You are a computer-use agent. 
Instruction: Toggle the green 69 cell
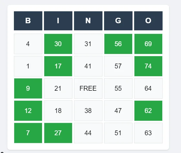(x=148, y=44)
